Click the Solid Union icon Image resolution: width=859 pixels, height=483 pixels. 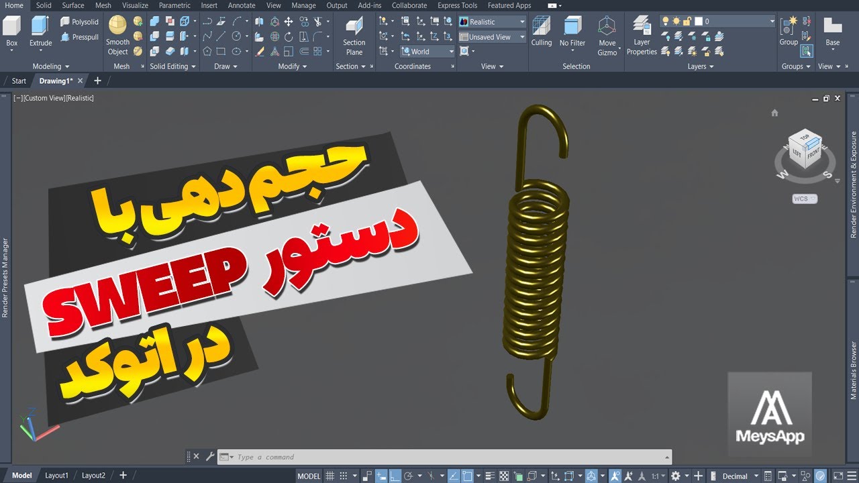coord(155,21)
